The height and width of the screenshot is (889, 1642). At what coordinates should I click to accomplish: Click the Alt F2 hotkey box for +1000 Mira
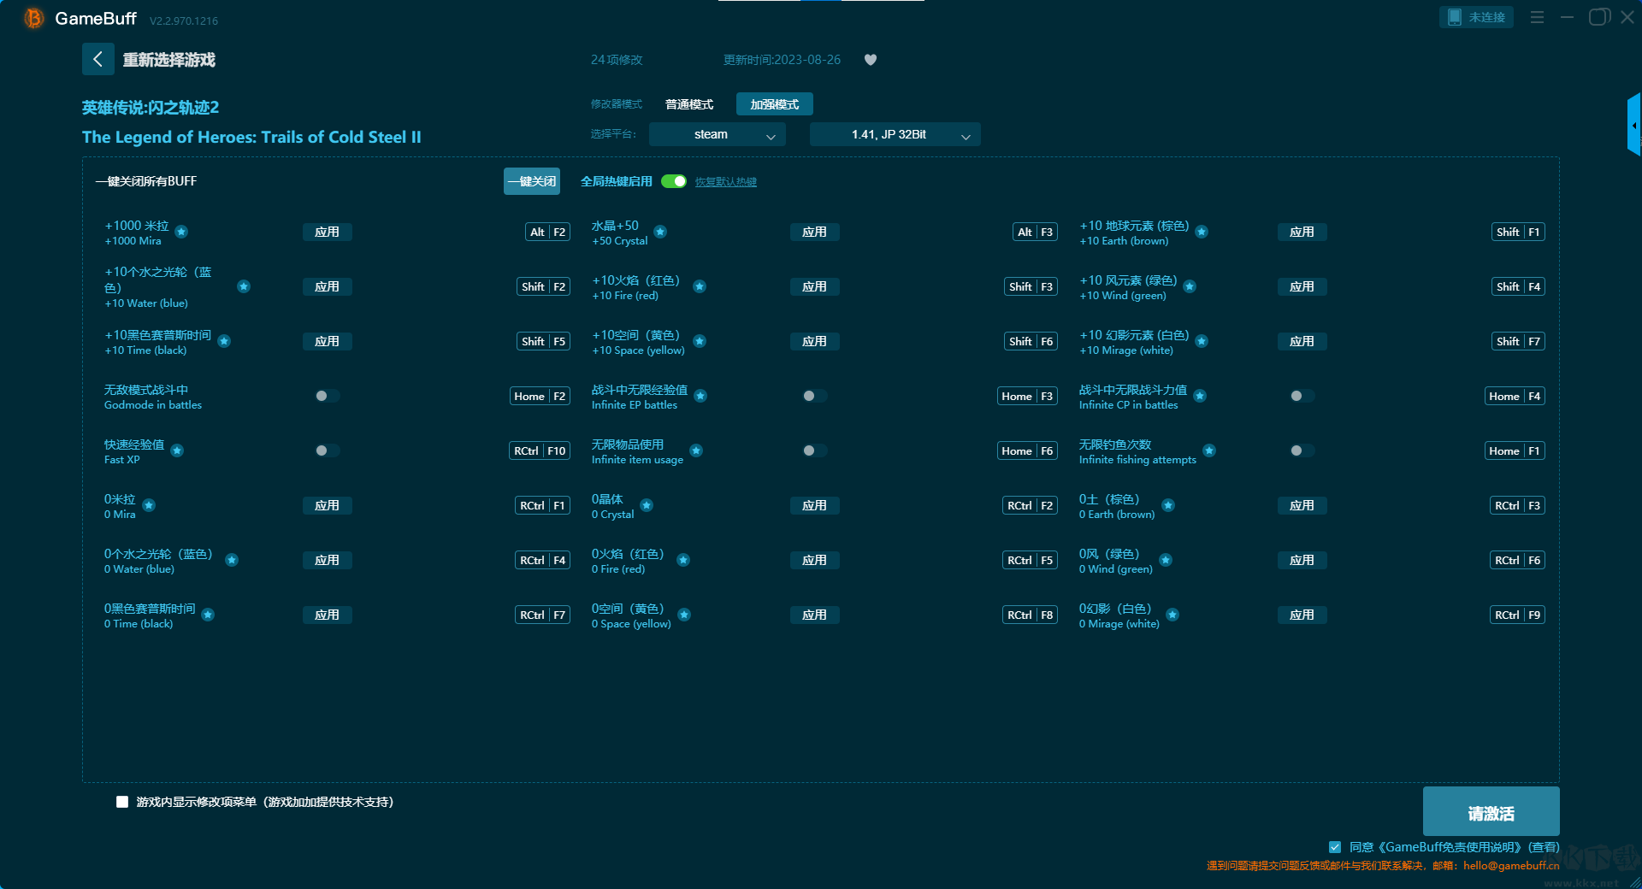coord(547,232)
